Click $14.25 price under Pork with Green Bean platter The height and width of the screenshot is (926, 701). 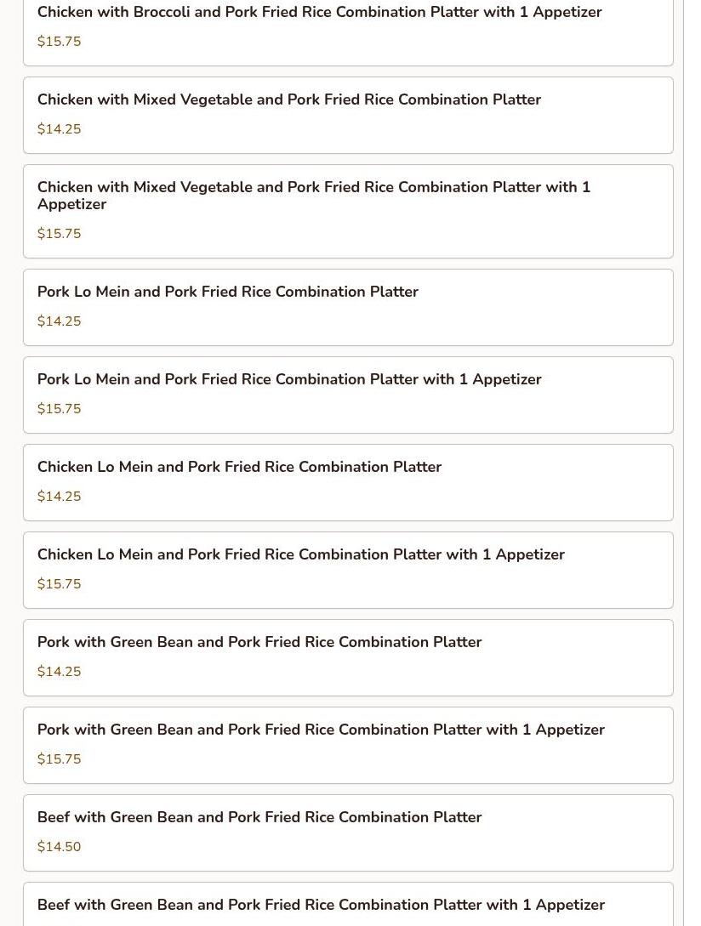click(x=60, y=672)
